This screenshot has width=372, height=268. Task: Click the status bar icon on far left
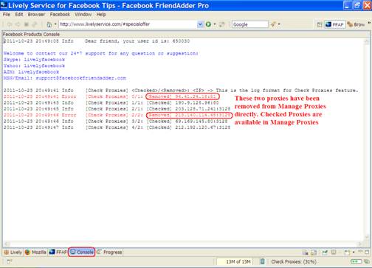(x=9, y=261)
